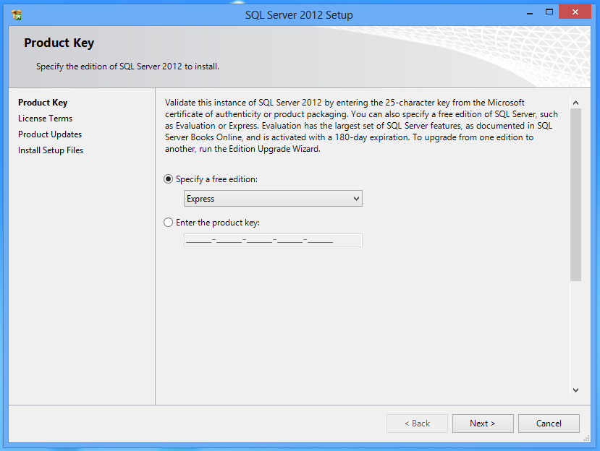
Task: Select the Enter the product key radio button
Action: click(x=169, y=223)
